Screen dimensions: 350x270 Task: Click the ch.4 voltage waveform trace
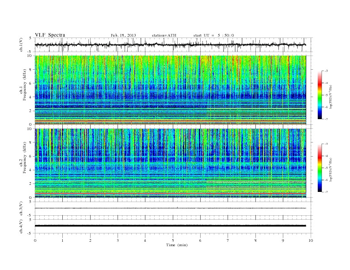[x=171, y=226]
